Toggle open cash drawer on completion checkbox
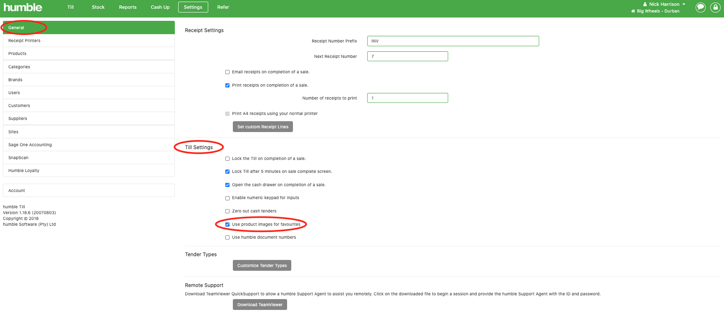This screenshot has width=724, height=327. [227, 185]
